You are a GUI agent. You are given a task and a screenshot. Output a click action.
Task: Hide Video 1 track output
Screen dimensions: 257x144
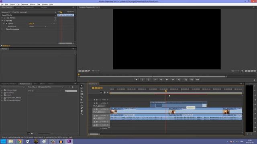94,109
